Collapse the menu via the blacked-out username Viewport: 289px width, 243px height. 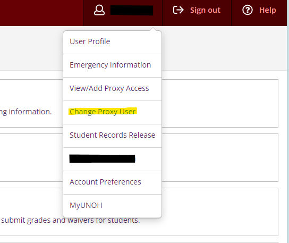[132, 10]
